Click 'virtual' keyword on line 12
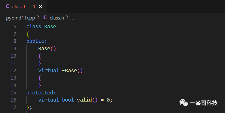 [49, 71]
